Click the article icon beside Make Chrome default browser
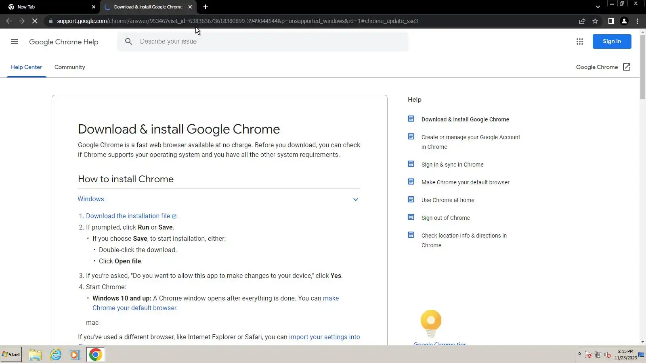The image size is (646, 363). point(411,181)
